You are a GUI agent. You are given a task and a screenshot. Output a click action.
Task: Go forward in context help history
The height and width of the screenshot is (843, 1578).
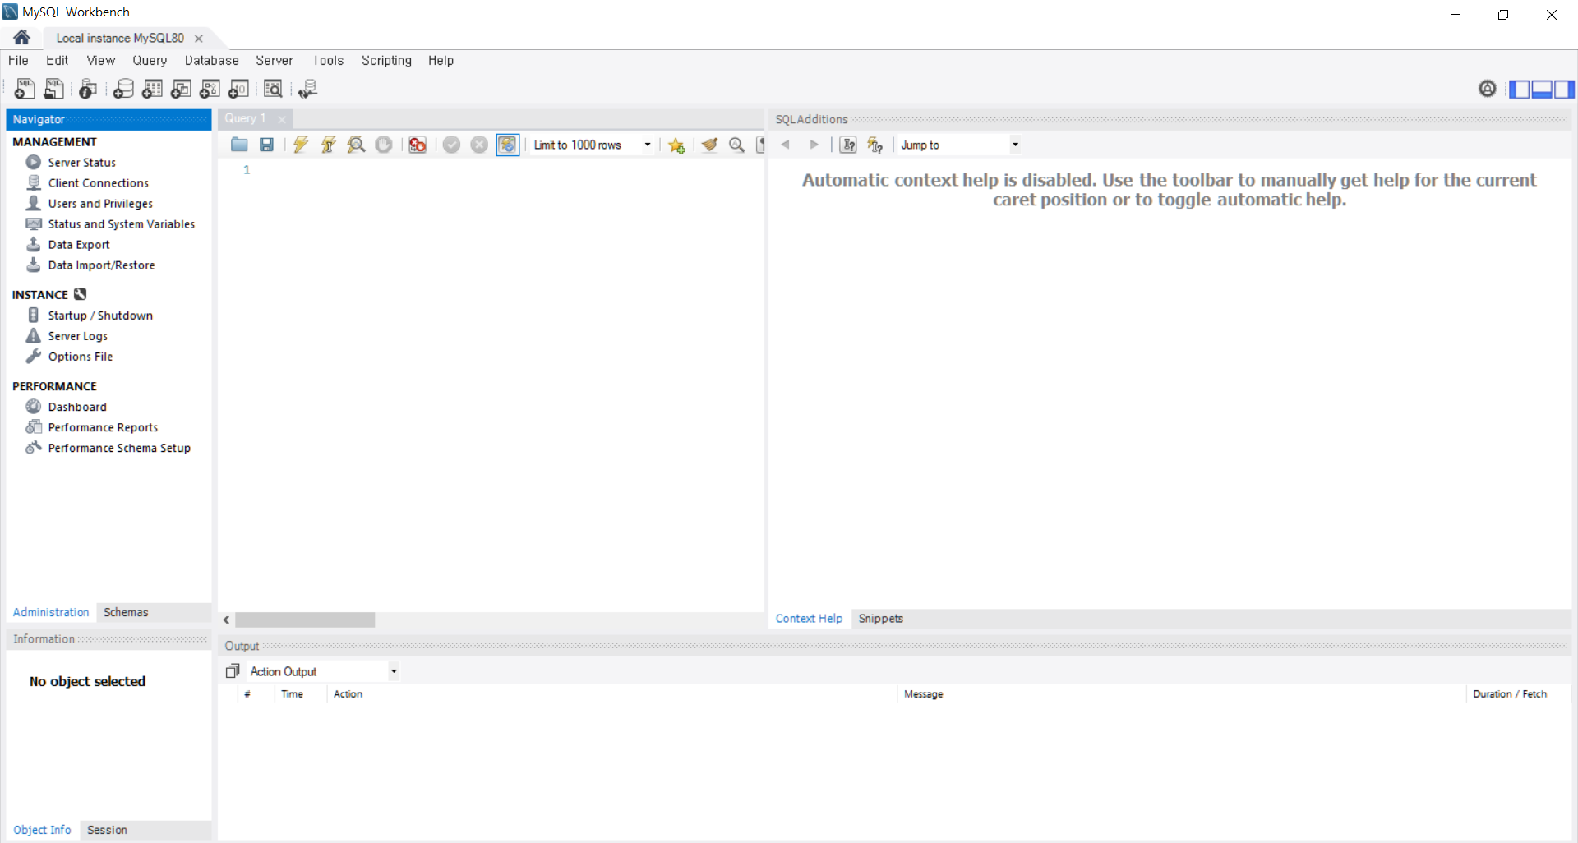[x=814, y=145]
